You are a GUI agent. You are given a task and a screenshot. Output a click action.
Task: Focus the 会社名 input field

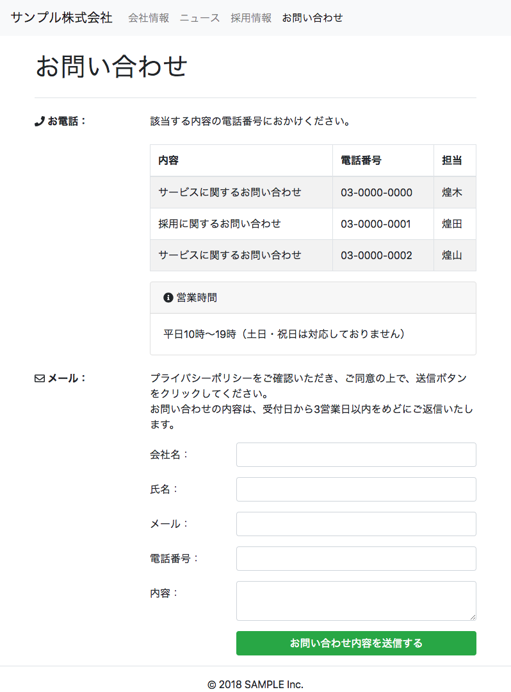click(x=356, y=455)
